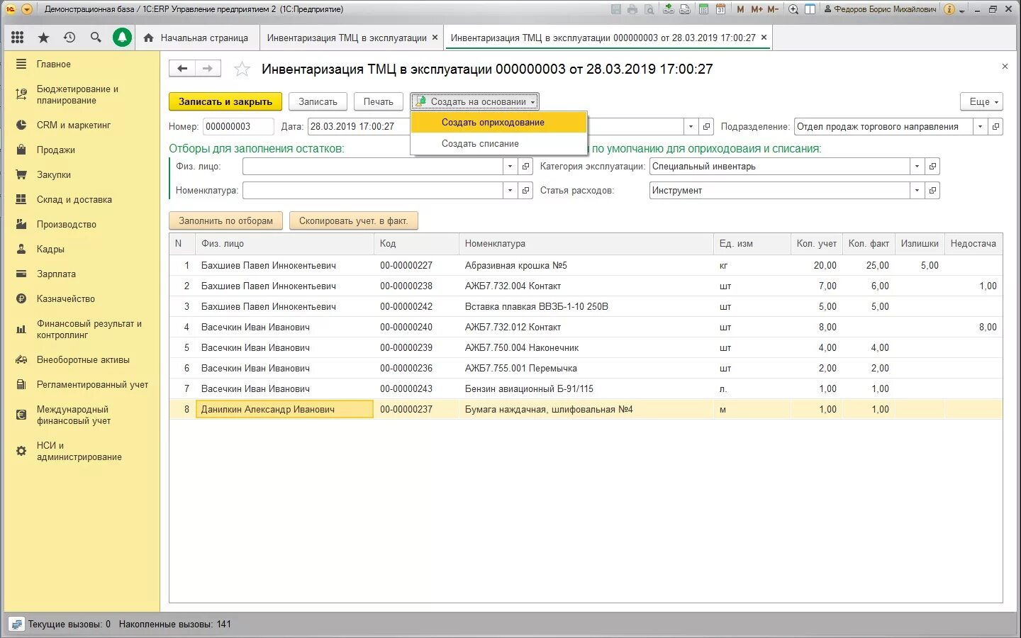This screenshot has height=638, width=1021.
Task: Click the M- memory subtract button
Action: pos(773,9)
